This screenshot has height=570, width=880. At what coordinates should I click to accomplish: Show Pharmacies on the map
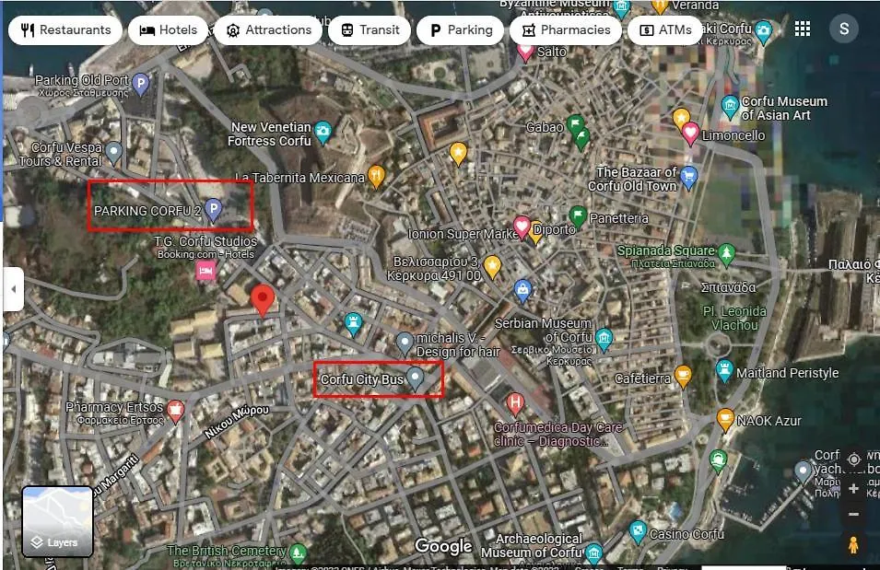pyautogui.click(x=566, y=29)
